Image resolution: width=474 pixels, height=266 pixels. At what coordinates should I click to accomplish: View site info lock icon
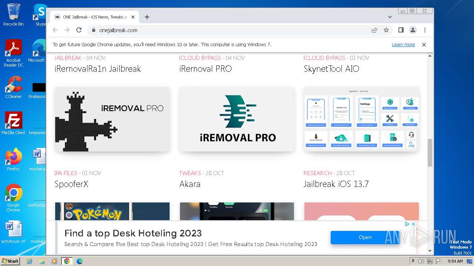[x=93, y=30]
